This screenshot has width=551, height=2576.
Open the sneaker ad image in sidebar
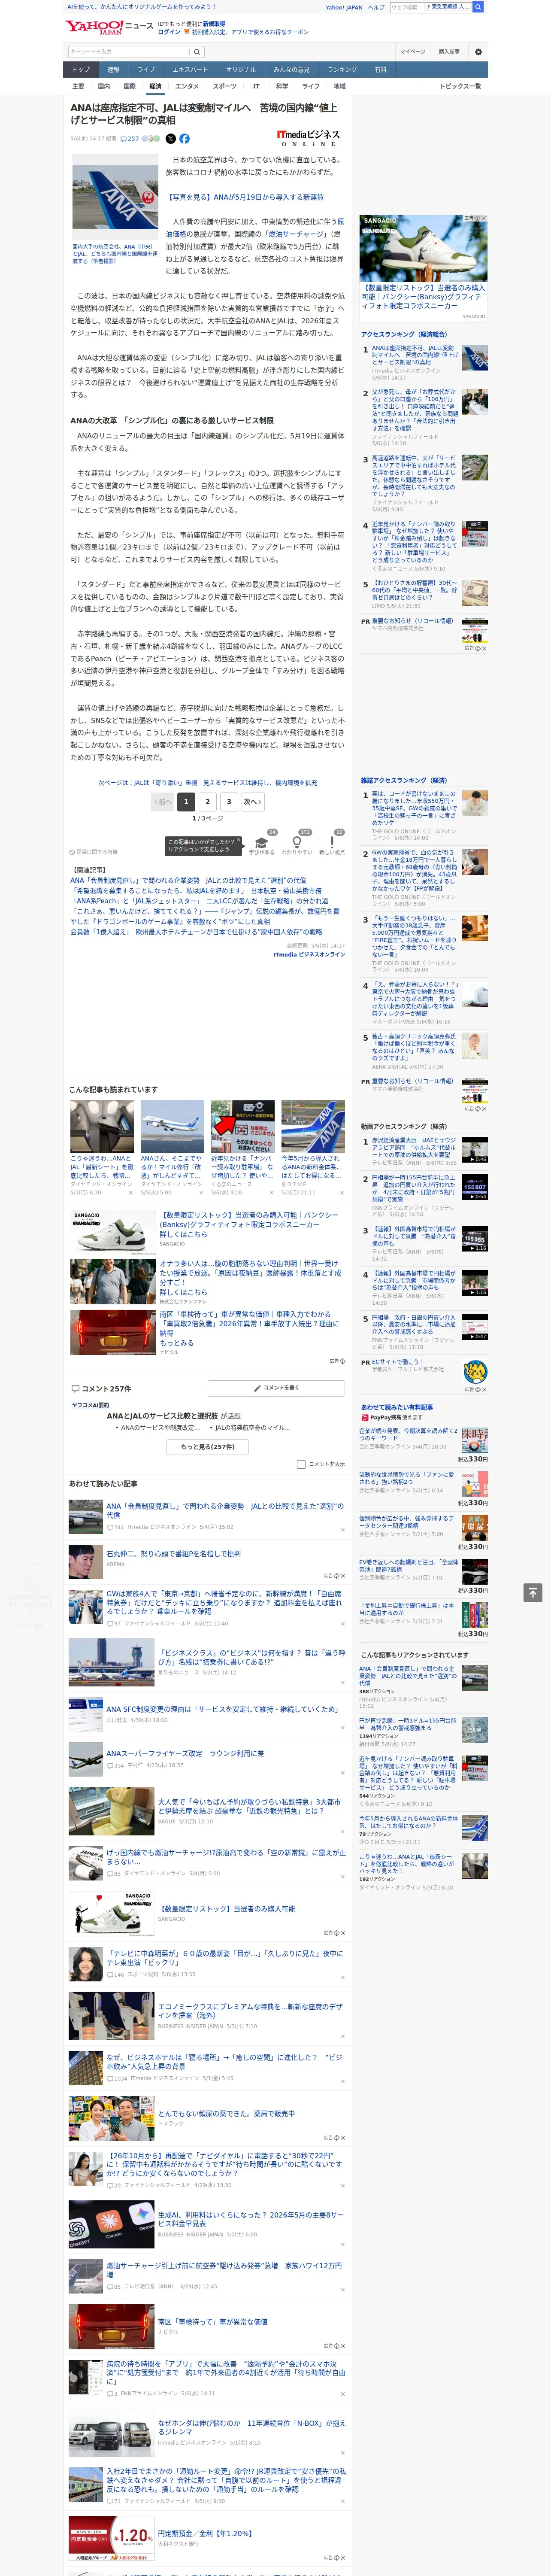coord(424,248)
